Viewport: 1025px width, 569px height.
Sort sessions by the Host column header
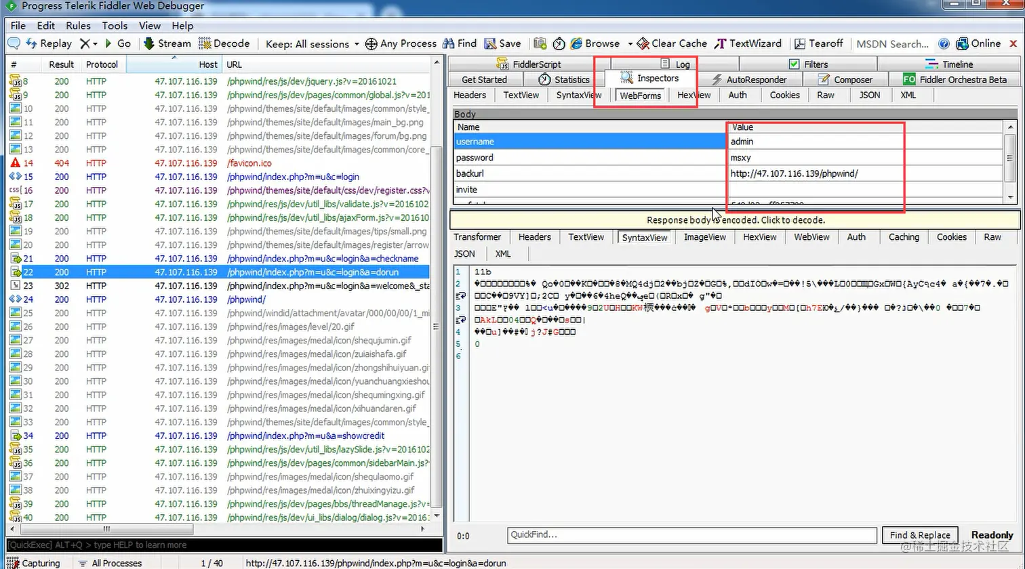coord(174,64)
